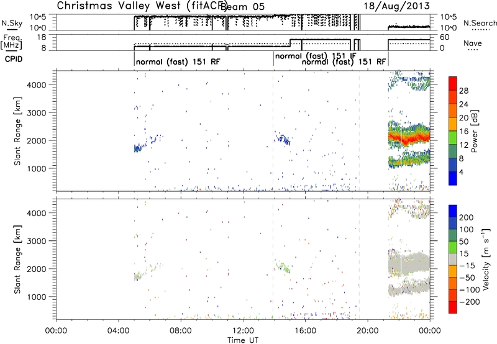The height and width of the screenshot is (344, 497).
Task: Click the "28" power colorbar label
Action: pos(463,91)
